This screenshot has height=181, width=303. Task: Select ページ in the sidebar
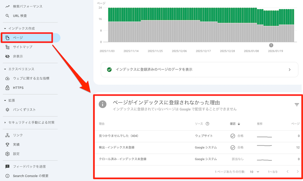pos(18,38)
